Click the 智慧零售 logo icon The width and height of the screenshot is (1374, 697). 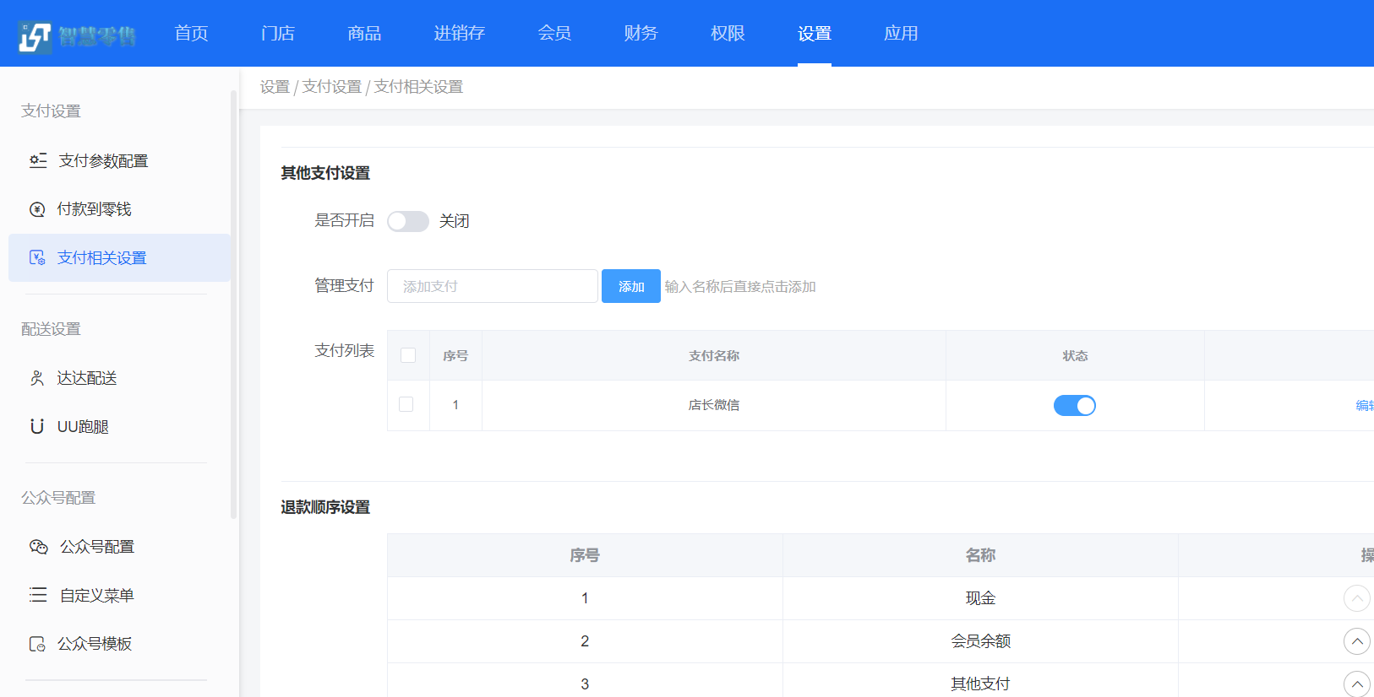click(35, 35)
